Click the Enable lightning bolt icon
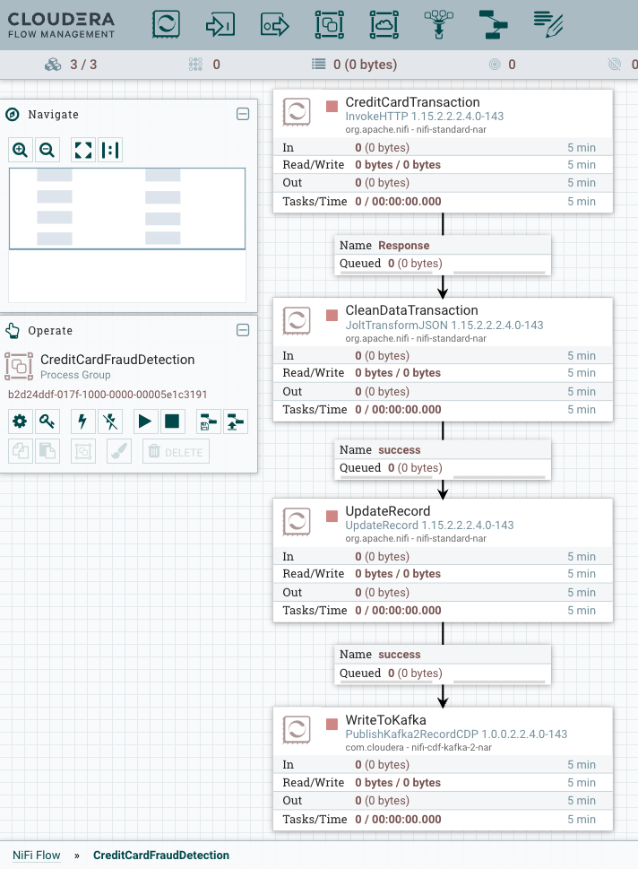Image resolution: width=638 pixels, height=869 pixels. (x=82, y=421)
